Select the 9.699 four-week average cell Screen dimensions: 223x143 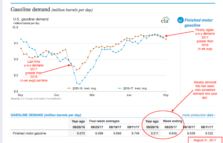coord(99,134)
